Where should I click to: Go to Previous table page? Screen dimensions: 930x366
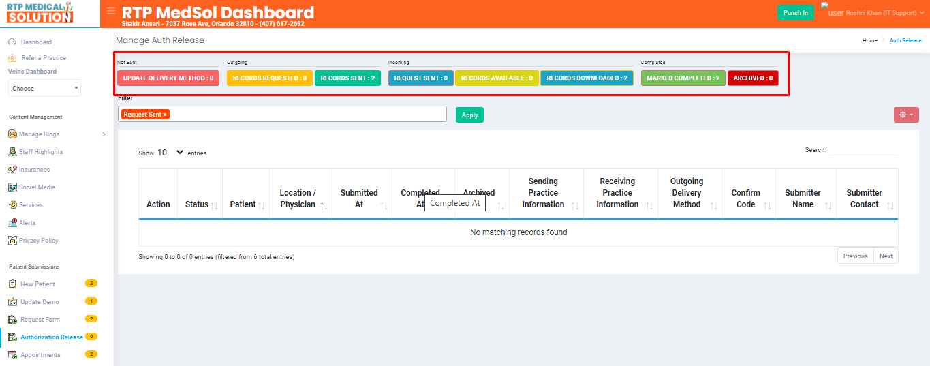point(855,256)
